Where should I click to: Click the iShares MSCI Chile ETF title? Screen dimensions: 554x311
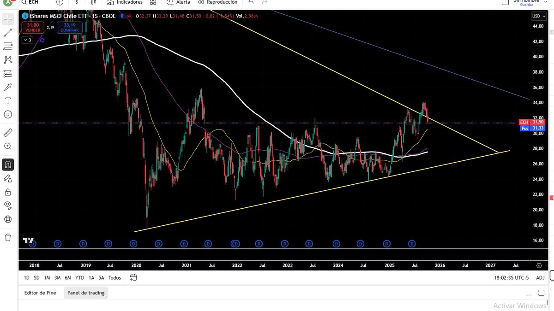pyautogui.click(x=60, y=16)
